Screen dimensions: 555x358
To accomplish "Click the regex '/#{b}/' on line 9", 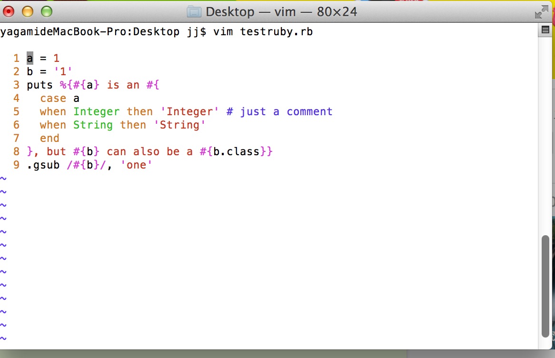I will point(86,165).
